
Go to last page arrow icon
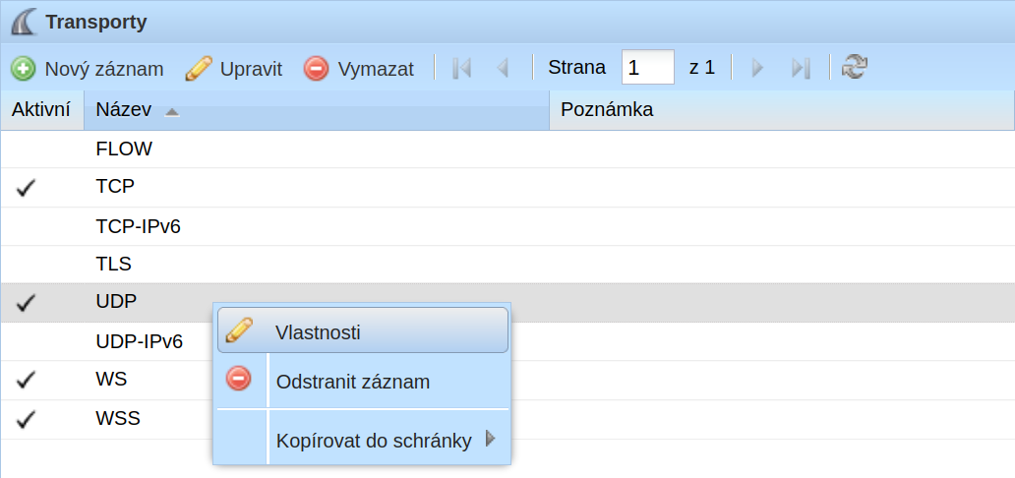(x=801, y=67)
